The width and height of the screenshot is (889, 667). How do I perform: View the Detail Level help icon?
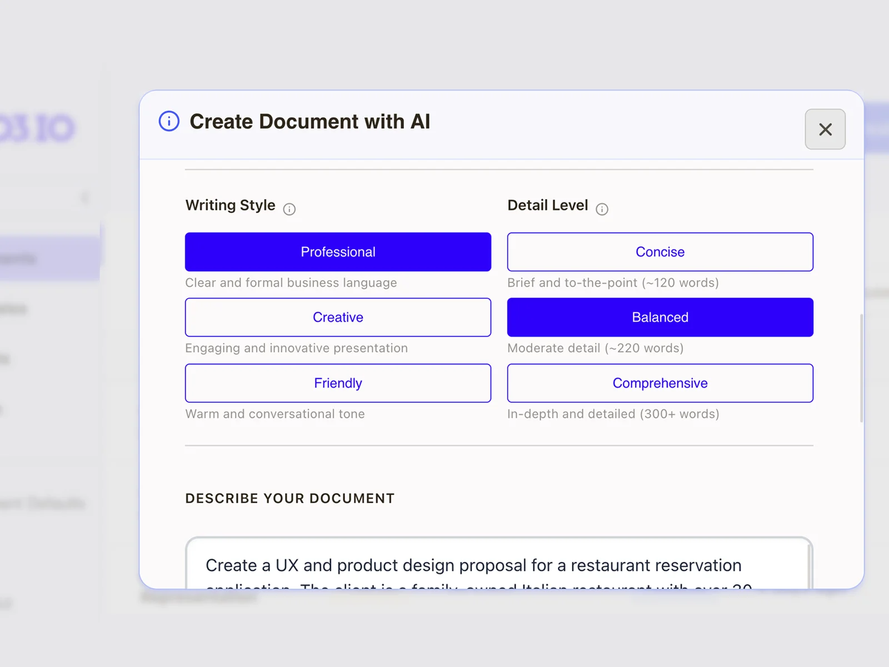coord(603,209)
